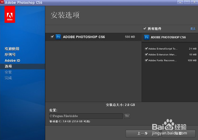This screenshot has width=198, height=140.
Task: Select the Adobe ID step in sidebar
Action: (x=12, y=61)
